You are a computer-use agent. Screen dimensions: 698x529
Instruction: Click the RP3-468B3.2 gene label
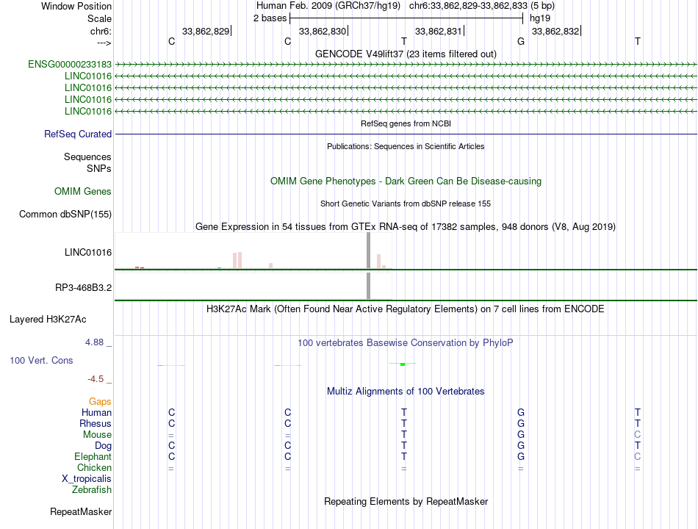tap(83, 288)
